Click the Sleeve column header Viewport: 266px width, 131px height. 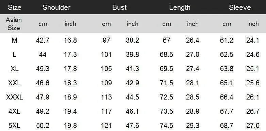pyautogui.click(x=240, y=7)
